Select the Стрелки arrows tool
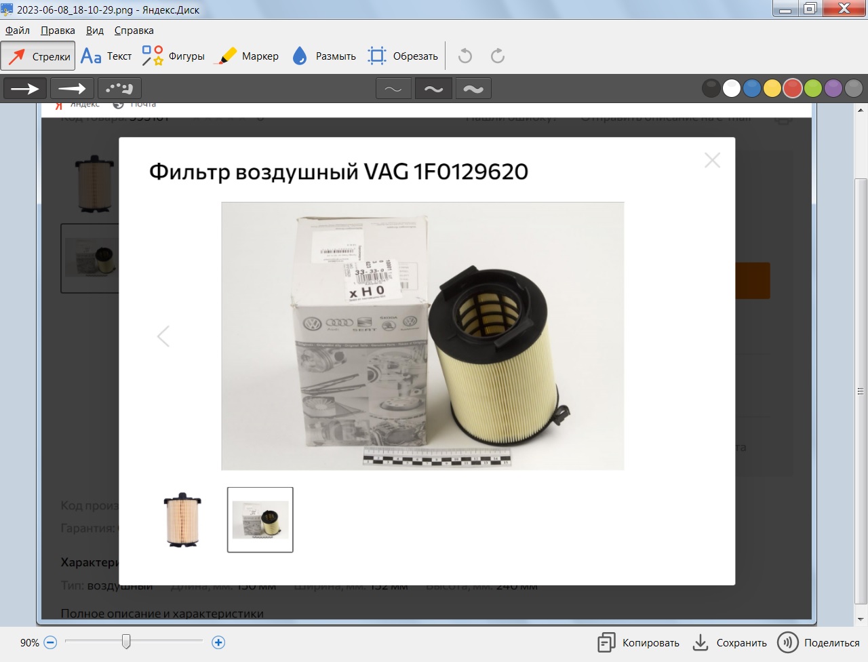Image resolution: width=868 pixels, height=662 pixels. point(38,56)
